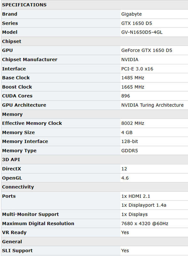
Task: Select the Yes value for VR Ready
Action: (x=125, y=233)
